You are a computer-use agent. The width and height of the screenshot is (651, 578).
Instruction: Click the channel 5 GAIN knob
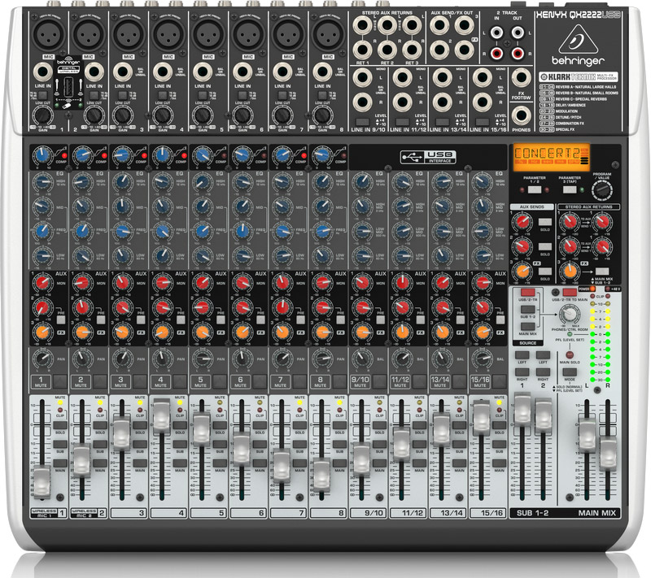coord(202,115)
